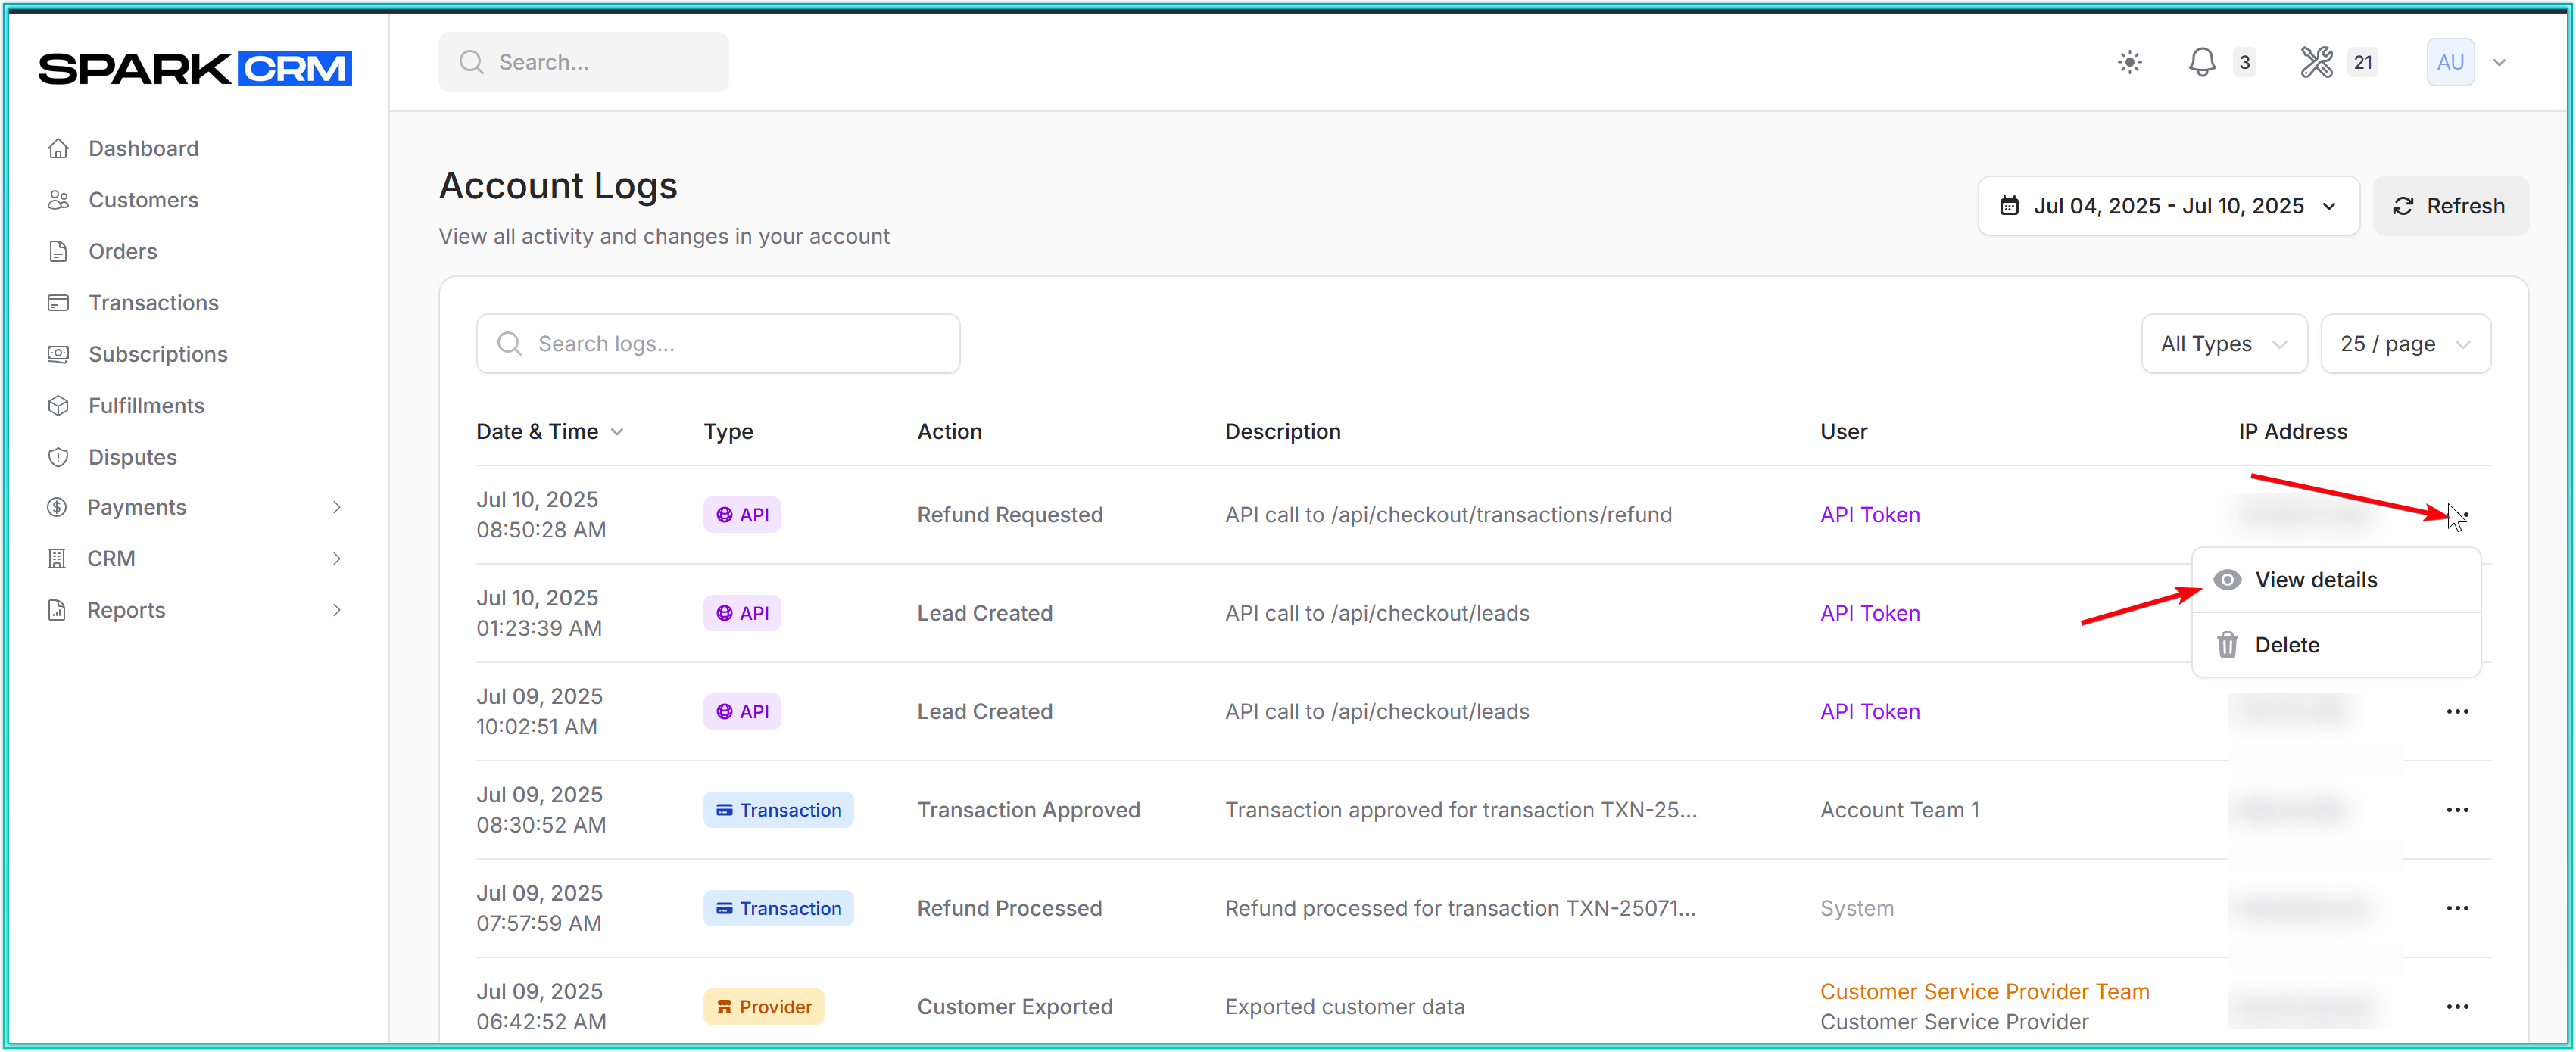The image size is (2576, 1052).
Task: Open Fulfillments page in sidebar
Action: tap(146, 406)
